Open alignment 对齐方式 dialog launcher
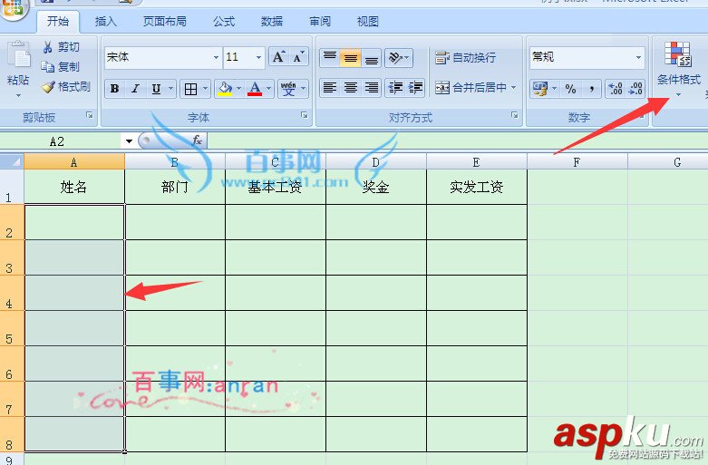The image size is (708, 465). (514, 116)
